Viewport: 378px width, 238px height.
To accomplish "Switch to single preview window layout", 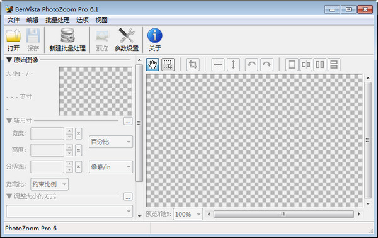I will point(292,65).
